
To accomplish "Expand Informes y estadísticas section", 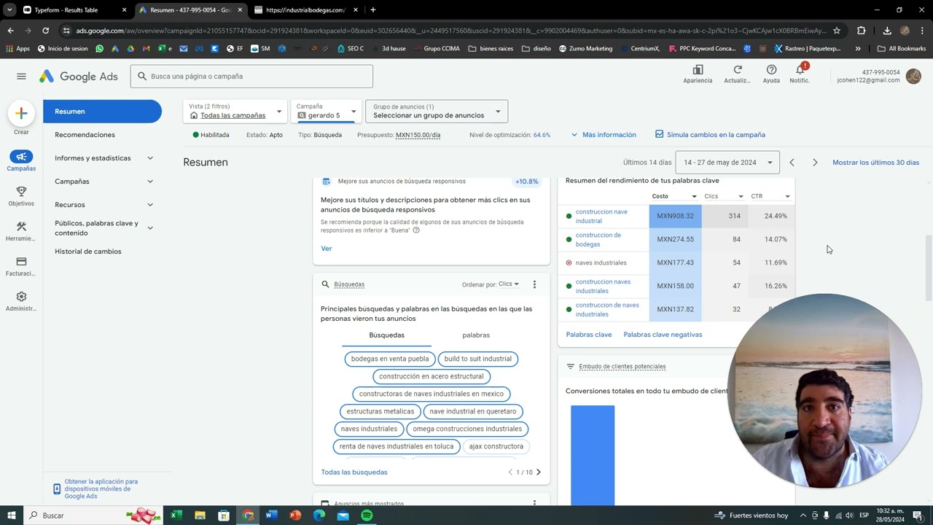I will pos(150,158).
